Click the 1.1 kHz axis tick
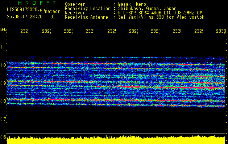The image size is (228, 144). (3, 47)
